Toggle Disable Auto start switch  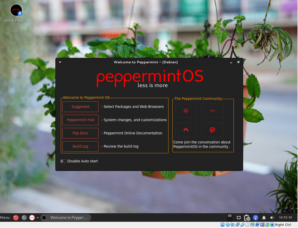pyautogui.click(x=63, y=161)
